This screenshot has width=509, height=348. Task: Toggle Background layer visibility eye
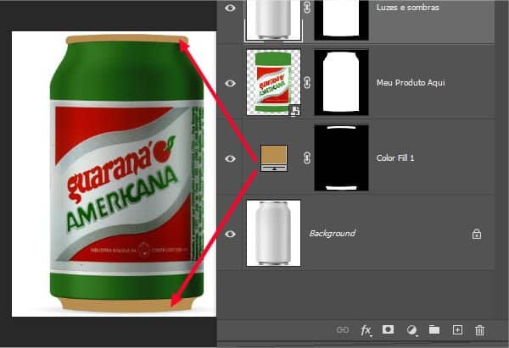pos(230,234)
